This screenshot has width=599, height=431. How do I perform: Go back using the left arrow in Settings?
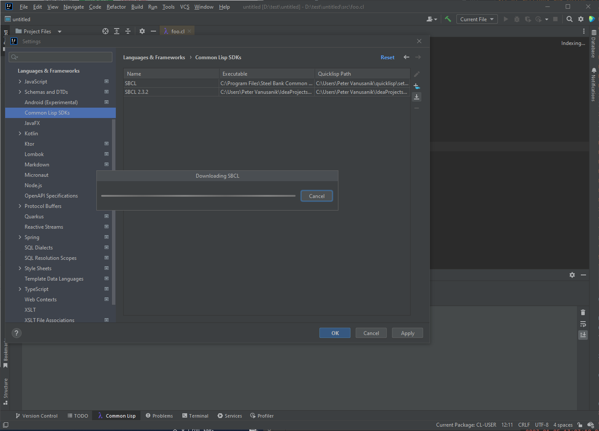(406, 57)
